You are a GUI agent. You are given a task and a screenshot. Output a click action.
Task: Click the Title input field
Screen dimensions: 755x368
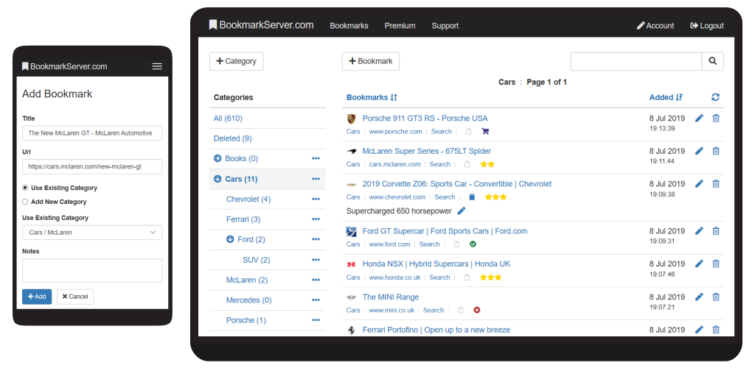92,133
